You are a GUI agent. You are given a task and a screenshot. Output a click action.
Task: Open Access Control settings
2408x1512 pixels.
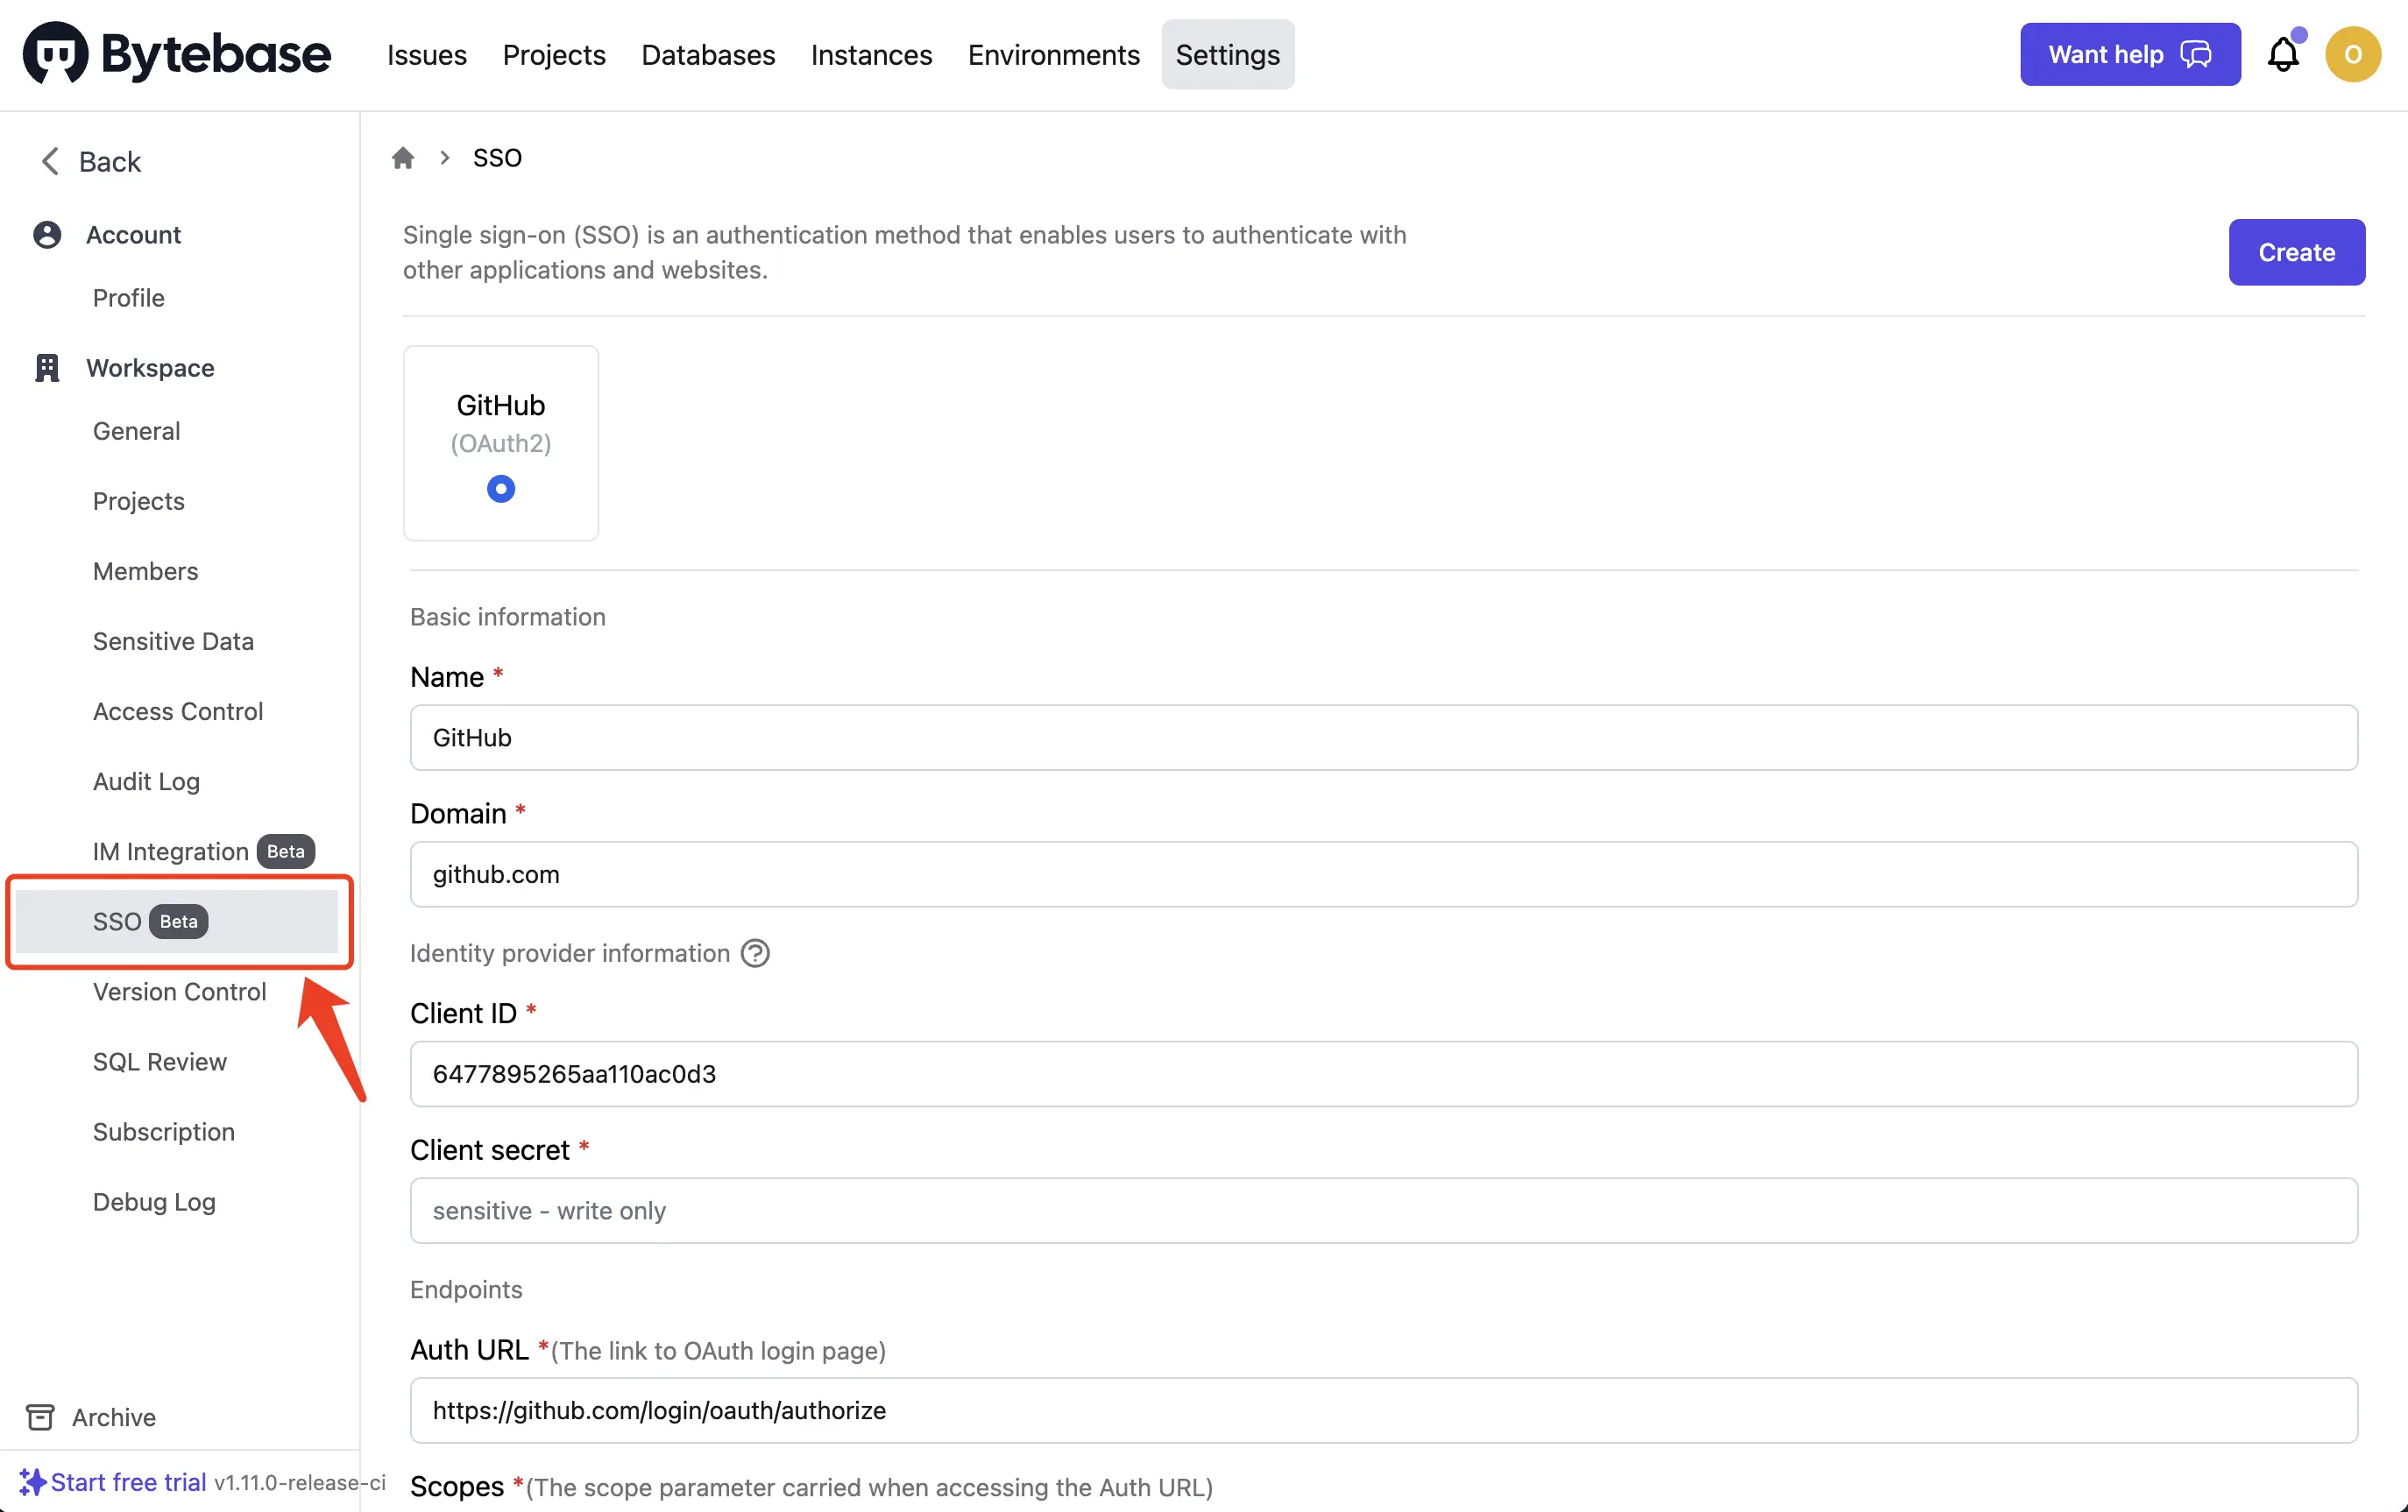tap(178, 711)
